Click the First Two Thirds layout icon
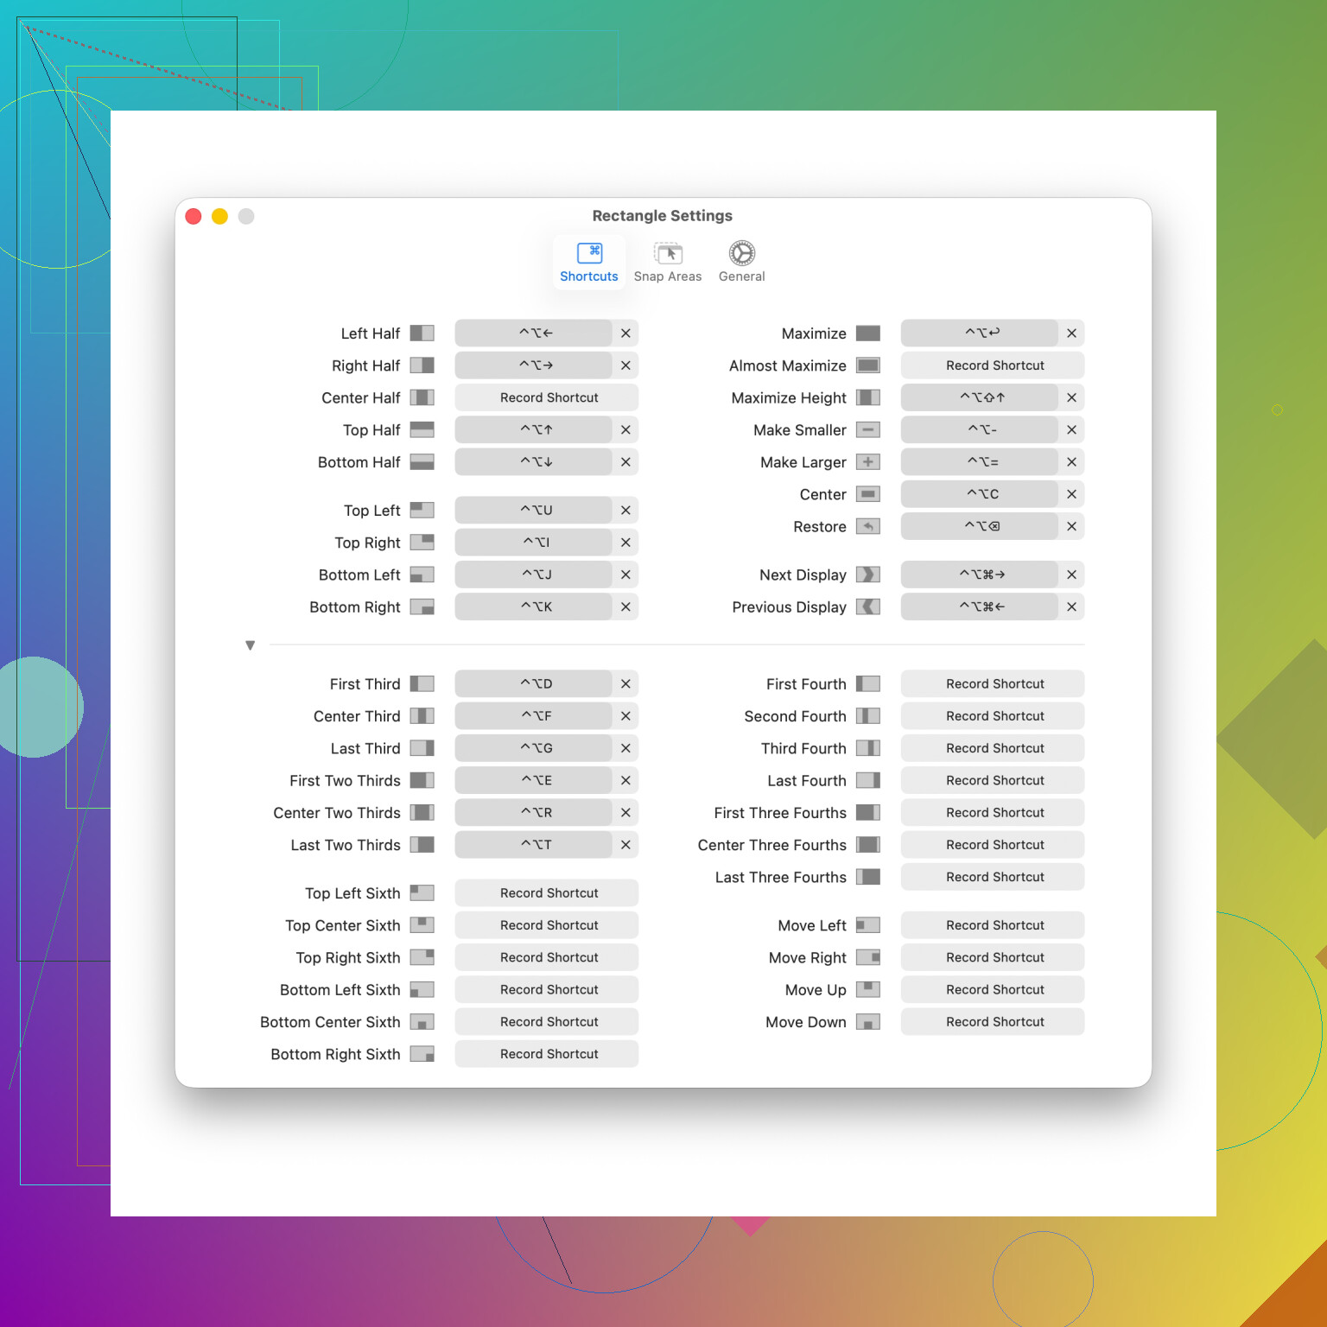This screenshot has height=1327, width=1327. pyautogui.click(x=422, y=780)
